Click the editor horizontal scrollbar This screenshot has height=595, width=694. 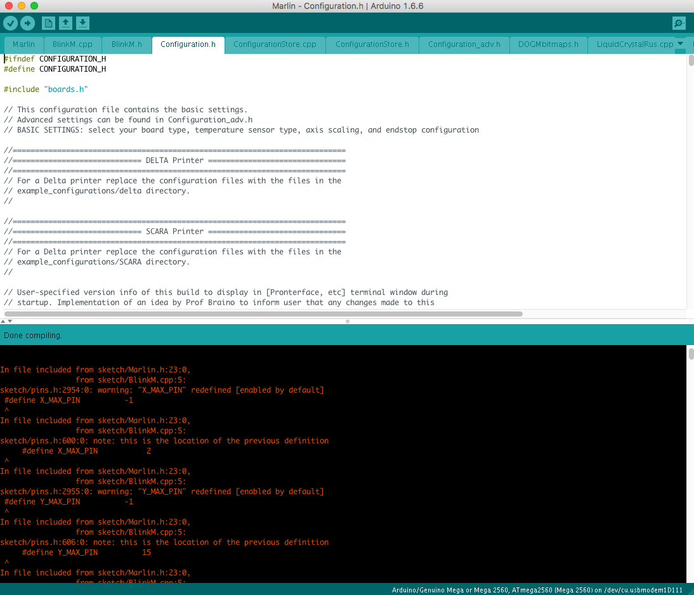[263, 313]
